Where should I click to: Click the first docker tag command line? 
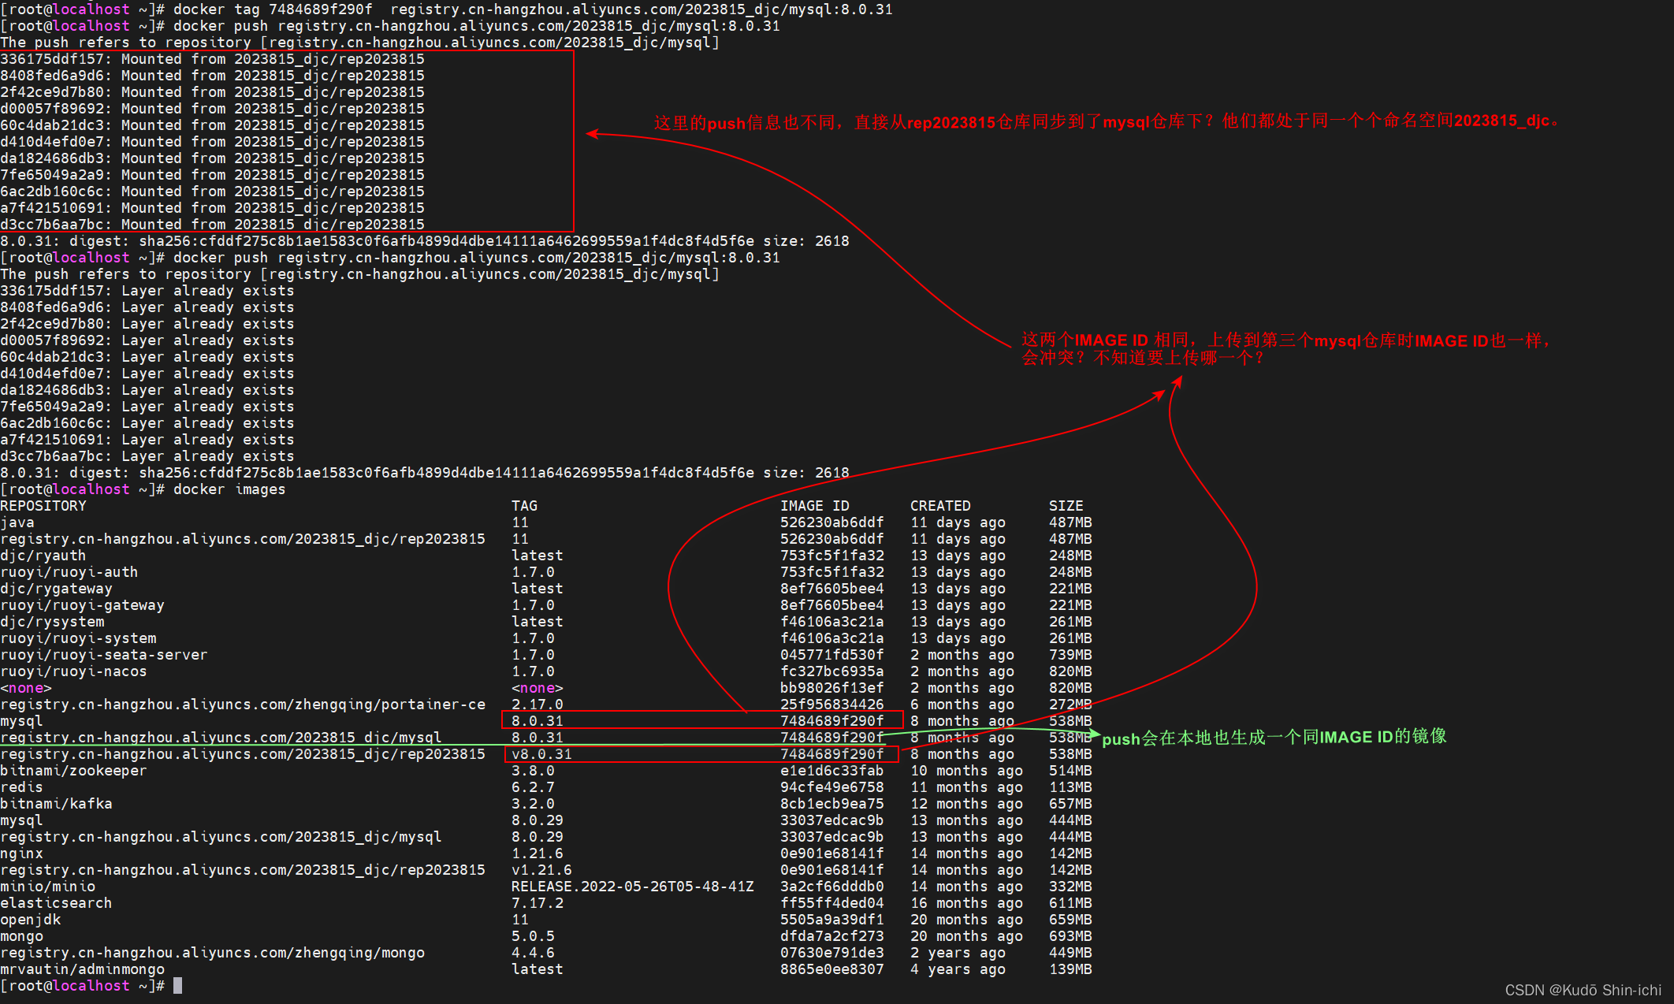pos(532,9)
